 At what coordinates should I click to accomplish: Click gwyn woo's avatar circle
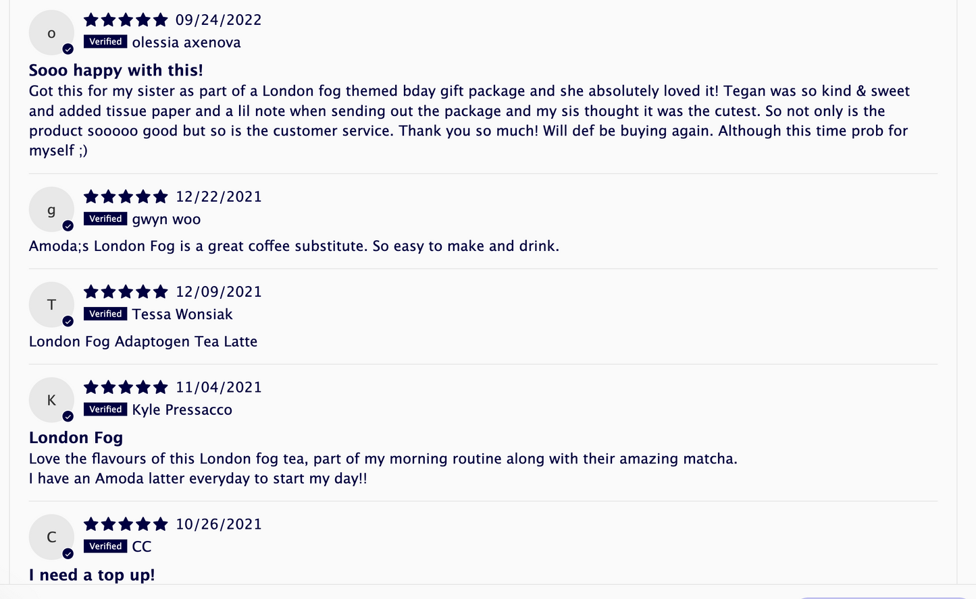(x=51, y=210)
